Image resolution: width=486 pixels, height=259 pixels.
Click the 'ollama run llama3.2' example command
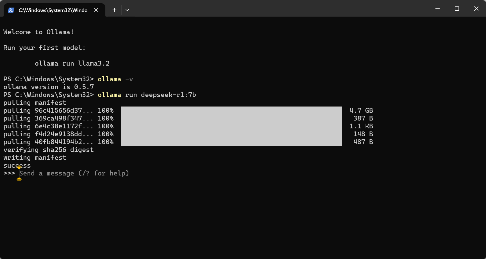72,63
